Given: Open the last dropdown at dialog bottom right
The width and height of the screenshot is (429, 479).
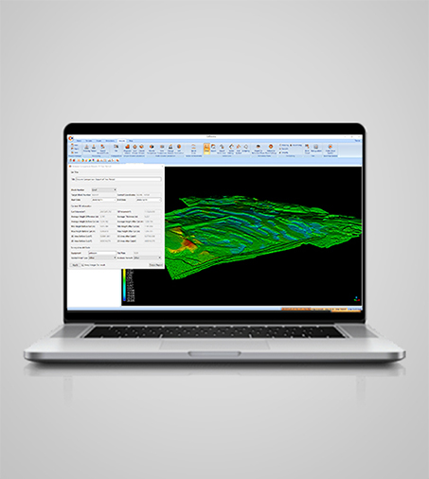Looking at the screenshot, I should tap(148, 257).
